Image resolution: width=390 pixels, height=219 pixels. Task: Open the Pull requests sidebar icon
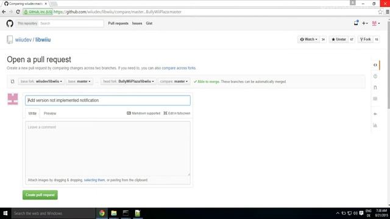(x=375, y=88)
